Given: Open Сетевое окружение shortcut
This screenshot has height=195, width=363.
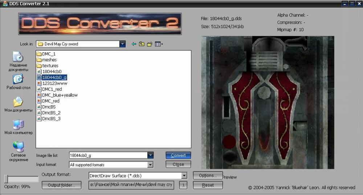Looking at the screenshot, I should pyautogui.click(x=18, y=151).
